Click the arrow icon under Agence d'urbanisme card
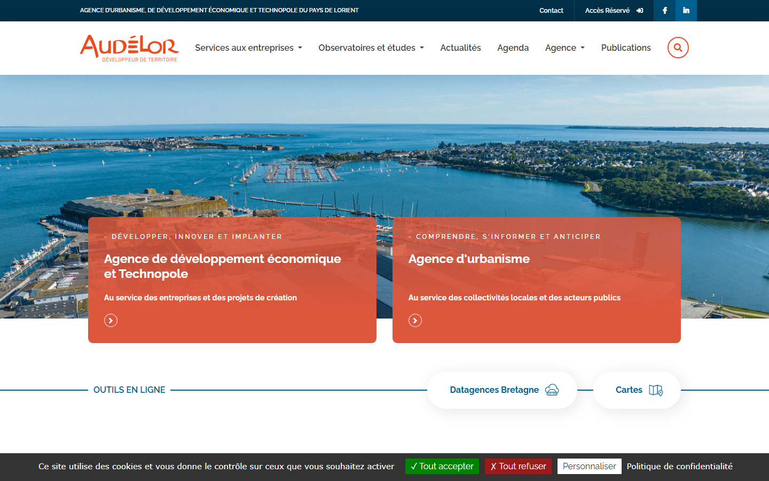 point(415,320)
